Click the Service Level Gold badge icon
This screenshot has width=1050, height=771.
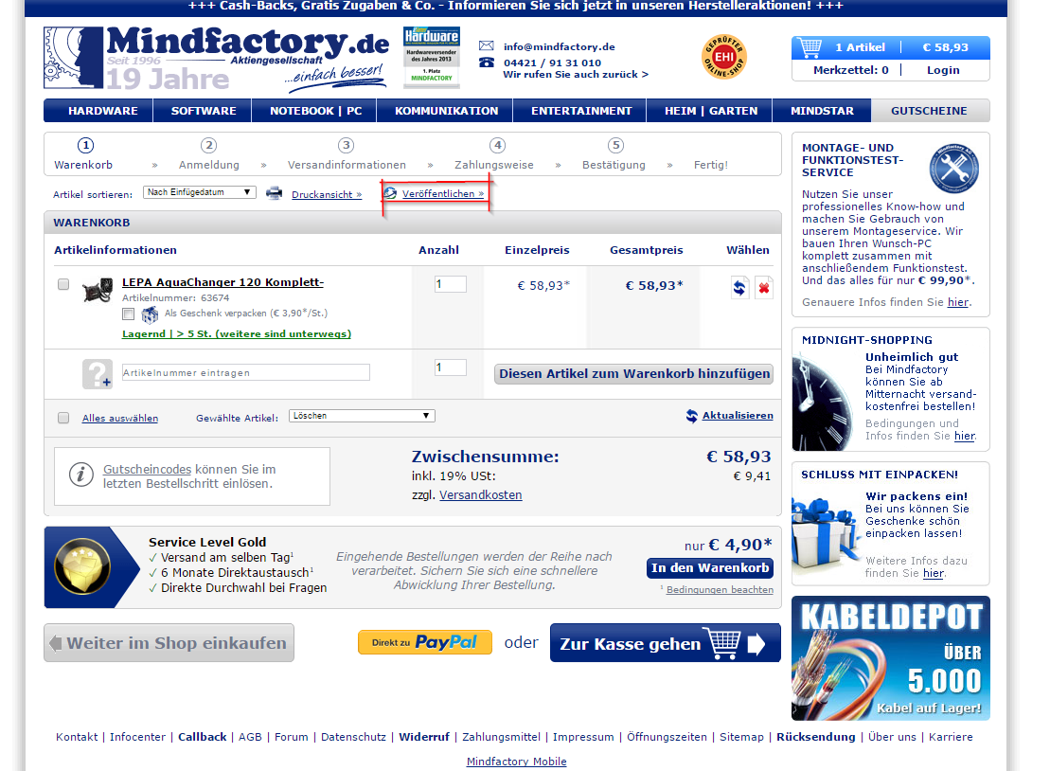tap(82, 566)
